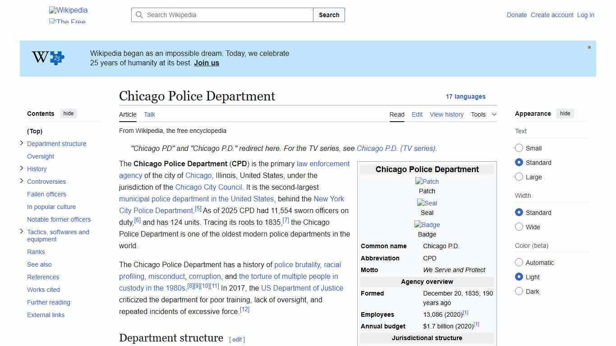
Task: Click the magnifying glass icon in the search bar
Action: [140, 15]
